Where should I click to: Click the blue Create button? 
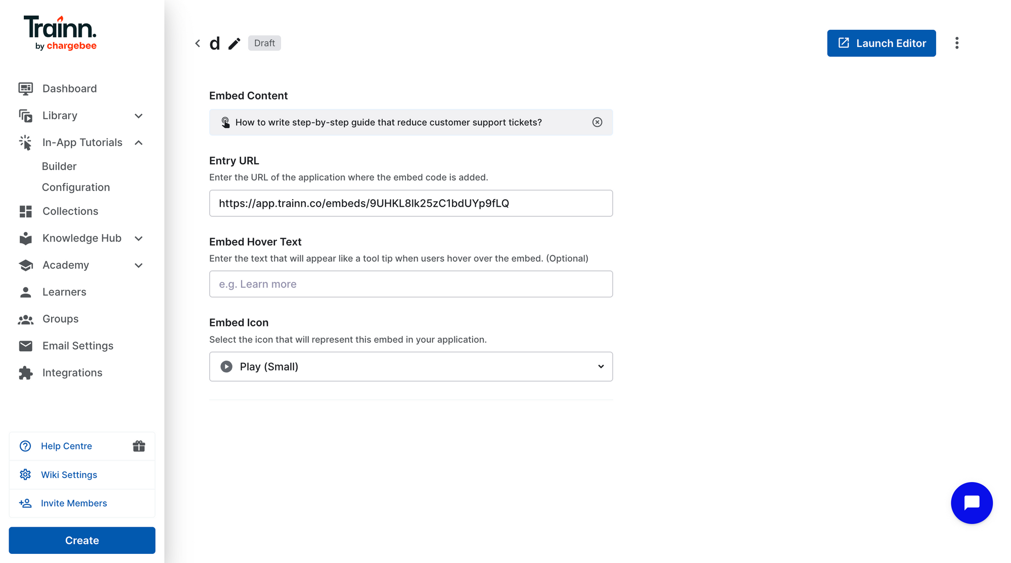(x=82, y=540)
